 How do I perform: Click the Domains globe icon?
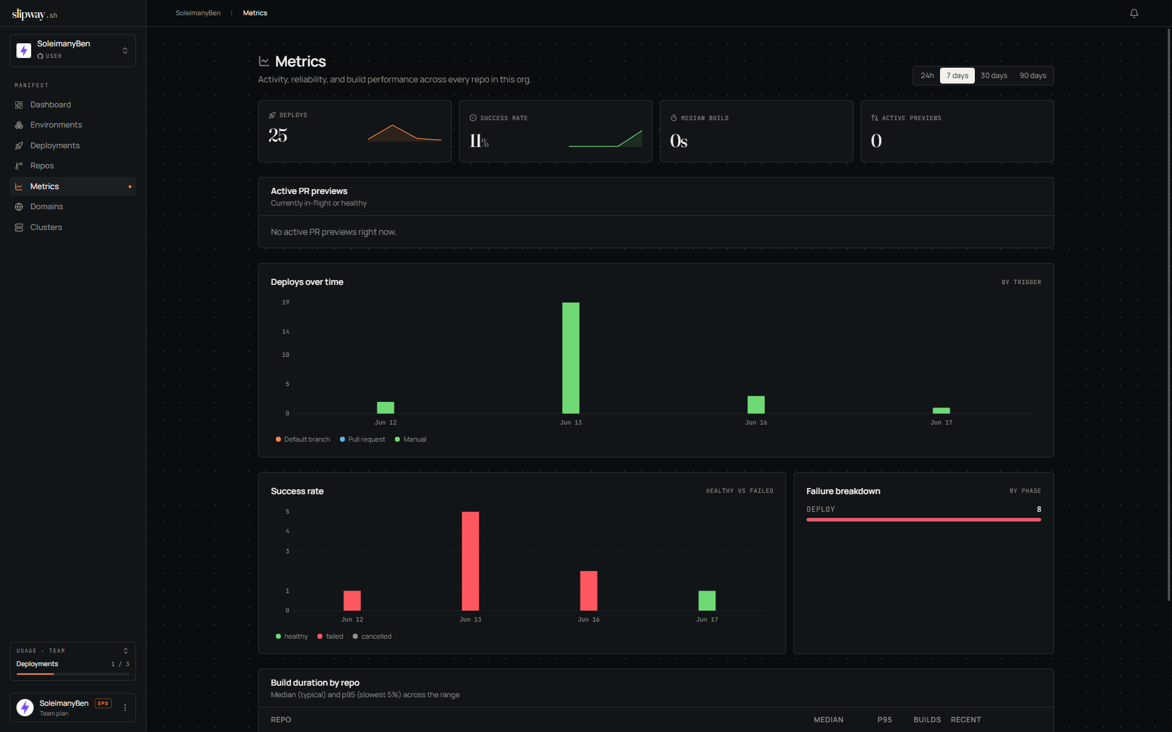point(19,207)
